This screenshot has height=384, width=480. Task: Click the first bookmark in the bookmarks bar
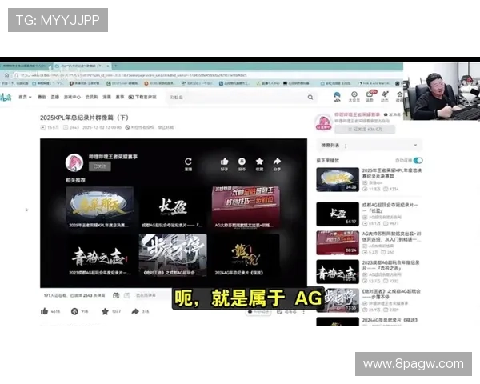click(15, 83)
